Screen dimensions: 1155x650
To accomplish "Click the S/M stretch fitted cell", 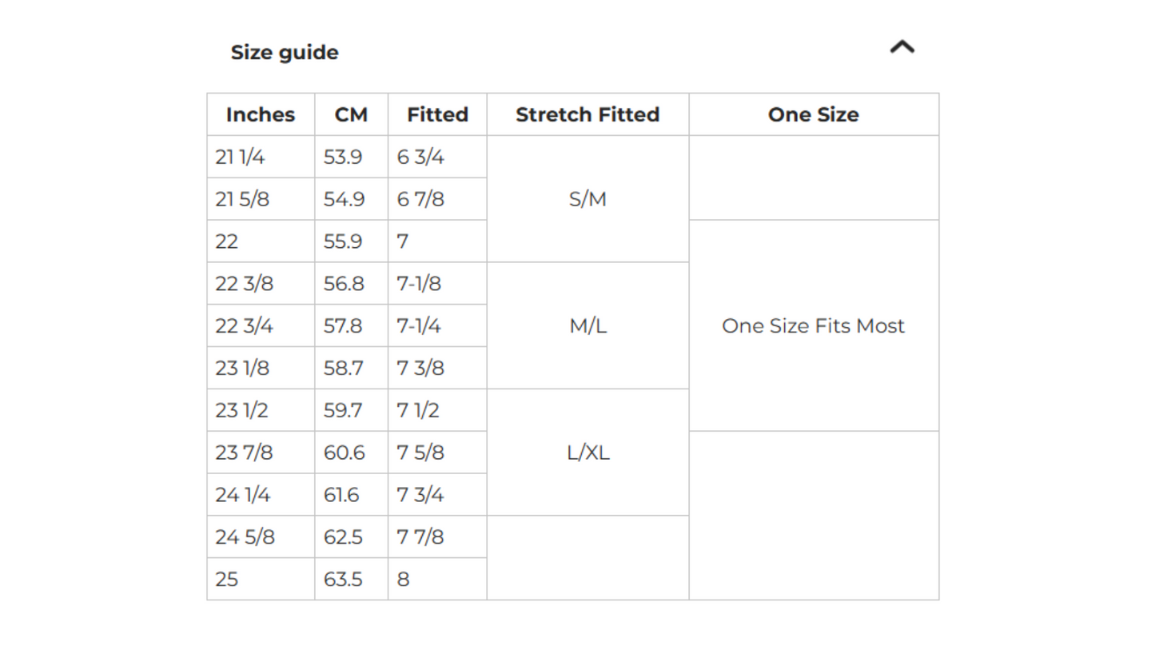I will [x=587, y=199].
